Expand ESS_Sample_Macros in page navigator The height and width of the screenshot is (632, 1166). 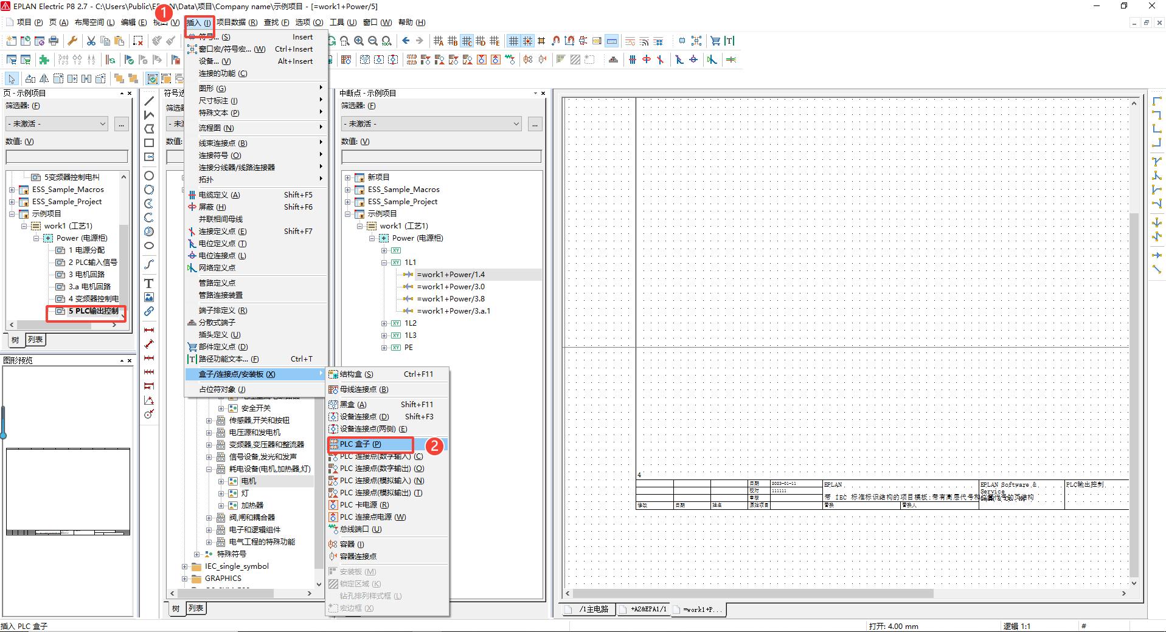[12, 190]
